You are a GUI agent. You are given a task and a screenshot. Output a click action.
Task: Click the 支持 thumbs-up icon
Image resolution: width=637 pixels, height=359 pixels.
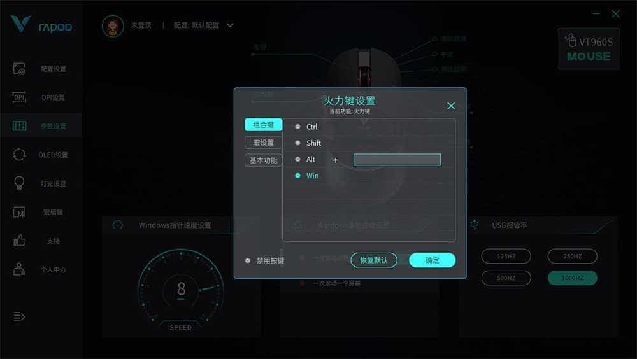(19, 241)
